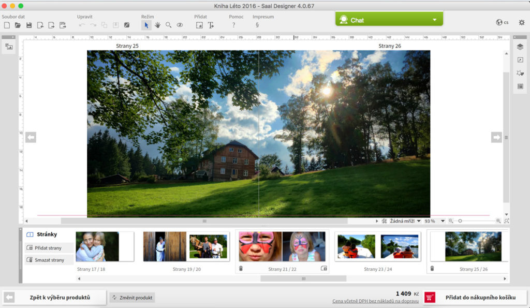Click the save file floppy icon

tap(29, 25)
